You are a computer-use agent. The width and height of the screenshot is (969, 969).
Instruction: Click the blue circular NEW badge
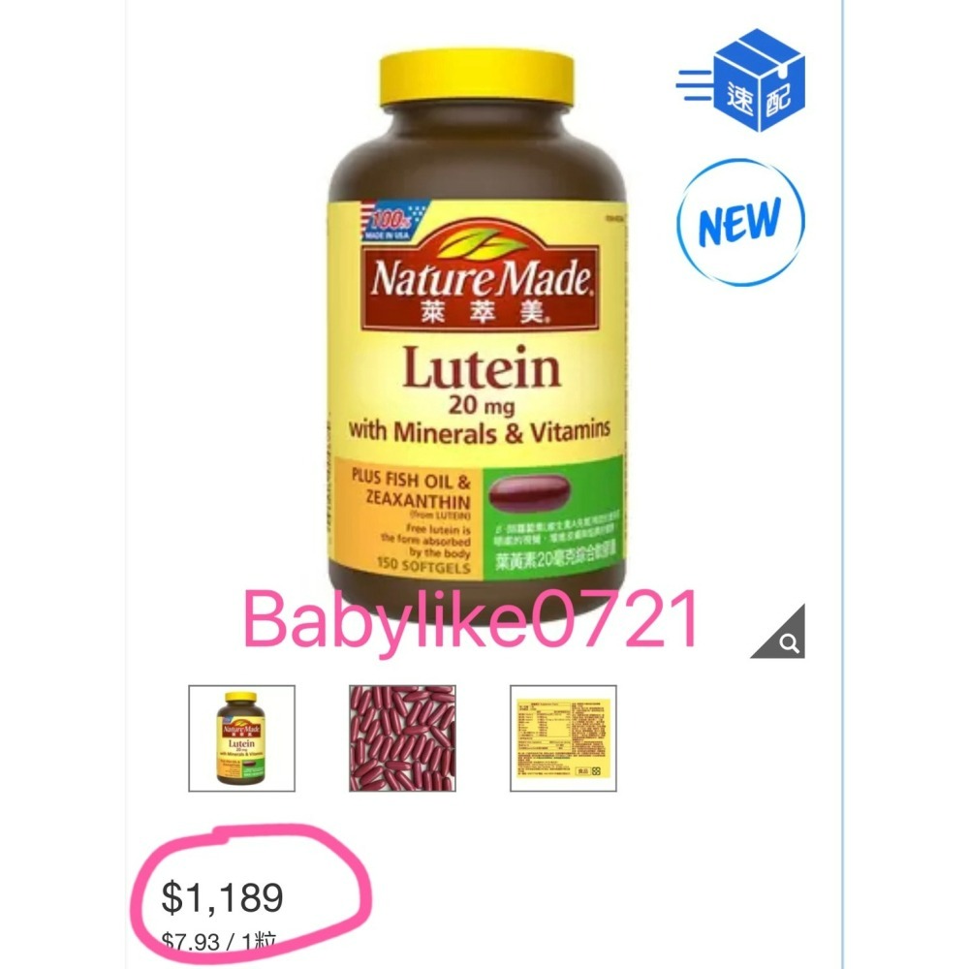[x=741, y=223]
